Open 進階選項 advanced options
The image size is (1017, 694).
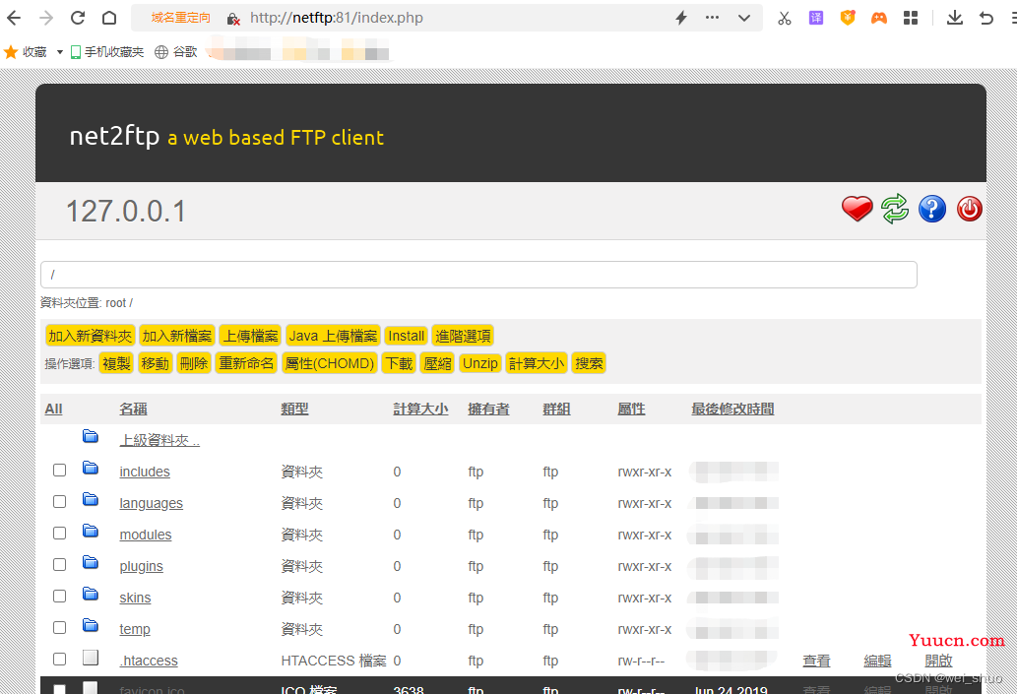click(463, 336)
